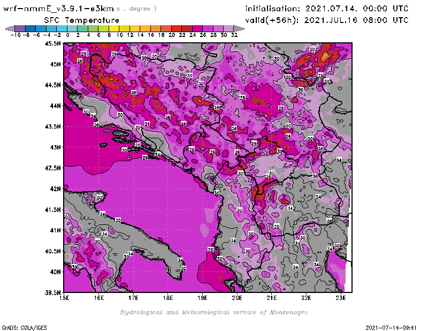Click the 23E longitude label
The height and width of the screenshot is (331, 428).
point(341,298)
